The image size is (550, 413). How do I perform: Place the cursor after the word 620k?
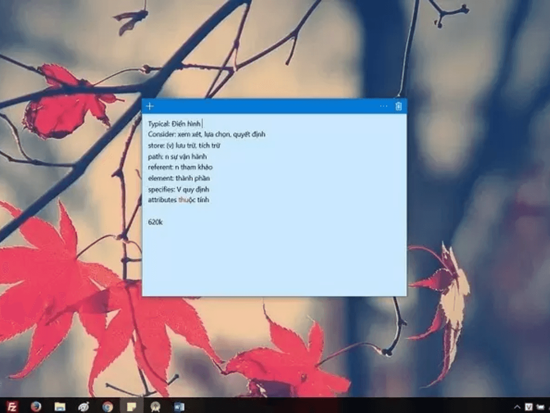click(x=162, y=222)
